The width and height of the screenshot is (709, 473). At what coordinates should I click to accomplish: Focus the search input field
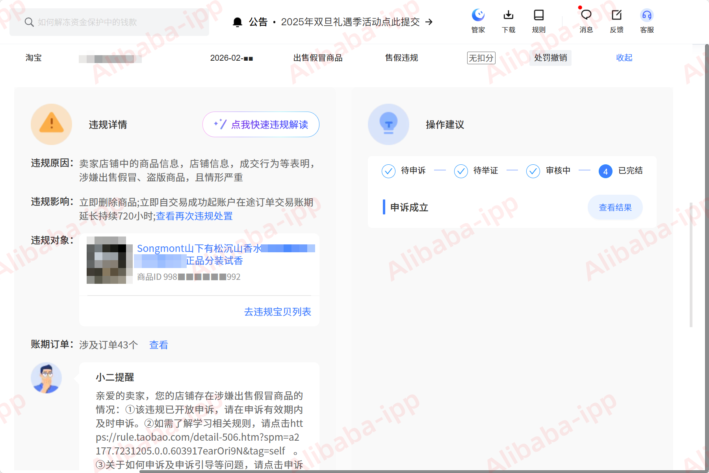tap(109, 22)
